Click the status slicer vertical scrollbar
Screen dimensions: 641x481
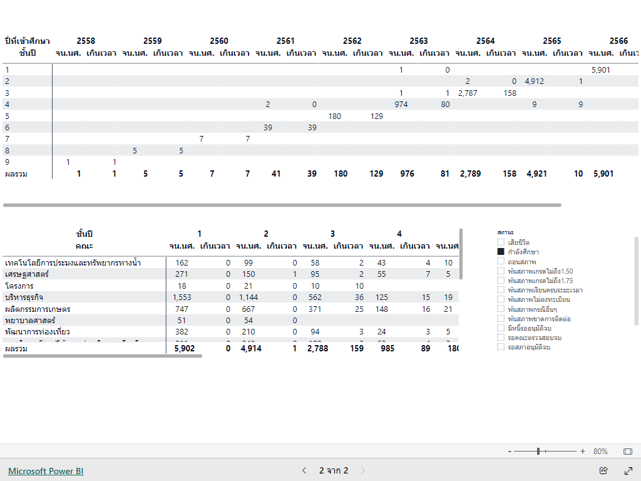[x=637, y=281]
